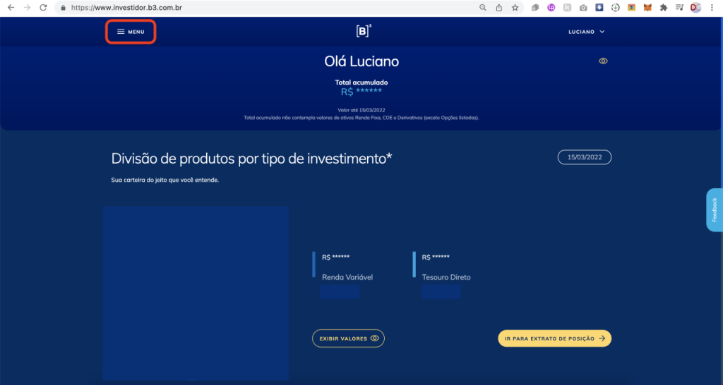723x385 pixels.
Task: Click the zoom magnifier icon in address bar
Action: pyautogui.click(x=483, y=8)
